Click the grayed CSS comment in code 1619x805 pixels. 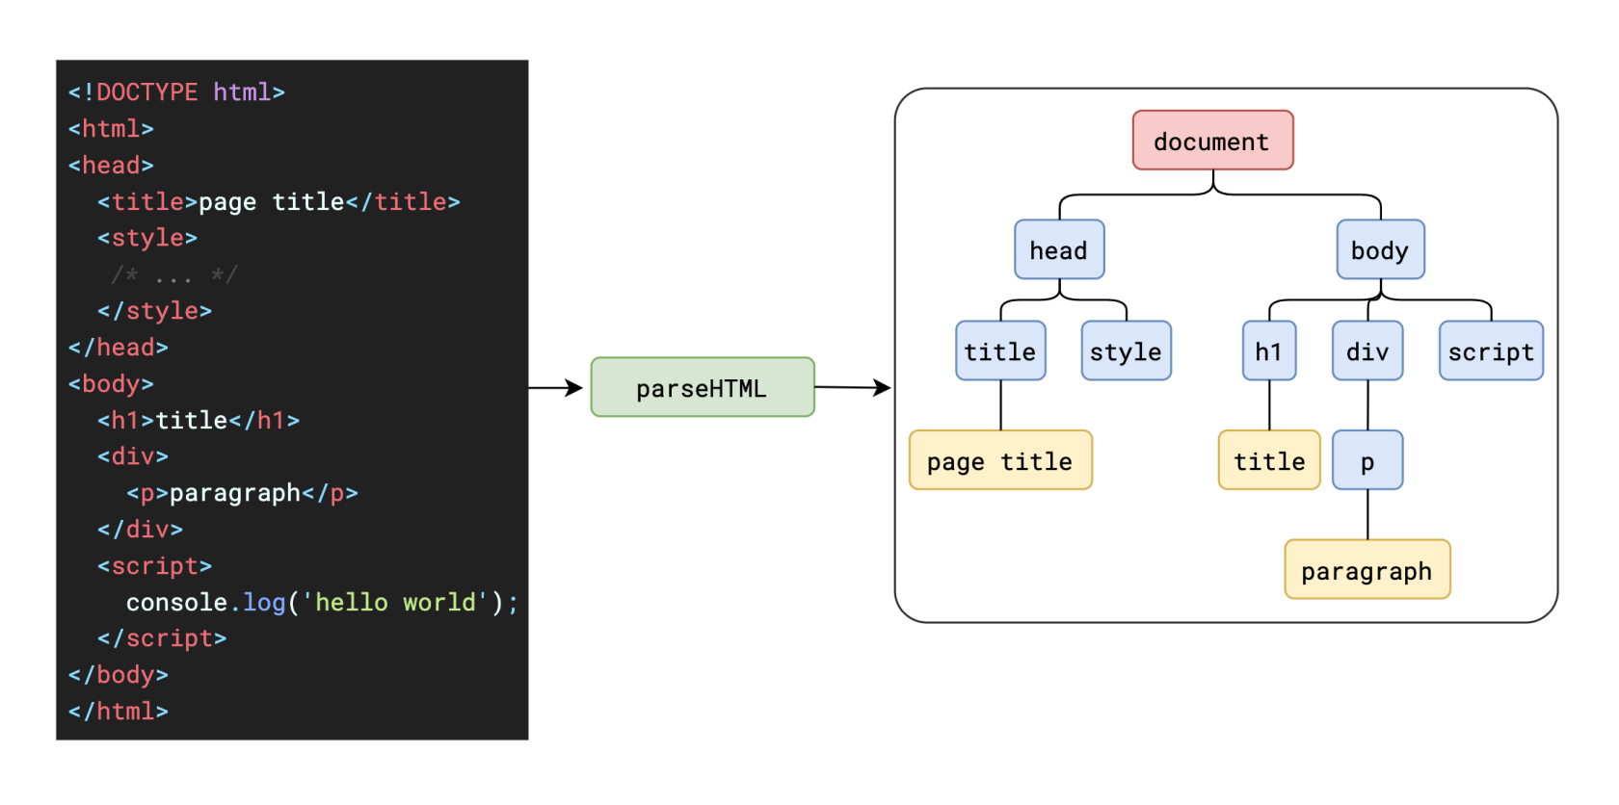[174, 275]
